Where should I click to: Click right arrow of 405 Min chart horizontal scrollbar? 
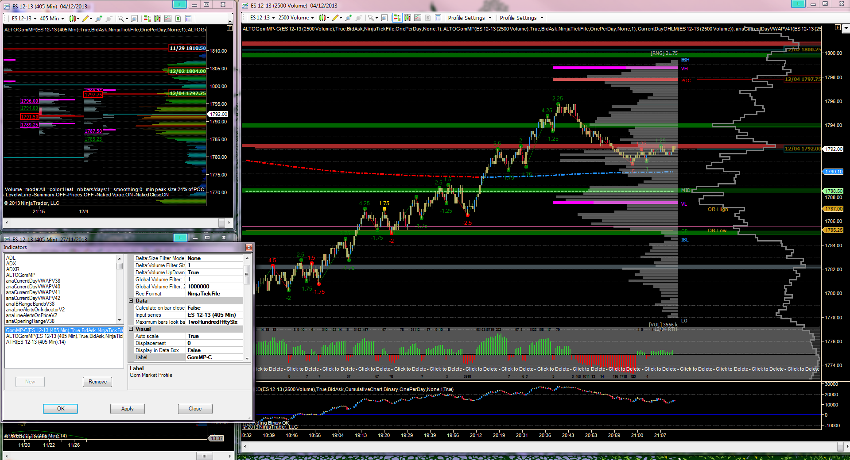[x=229, y=222]
